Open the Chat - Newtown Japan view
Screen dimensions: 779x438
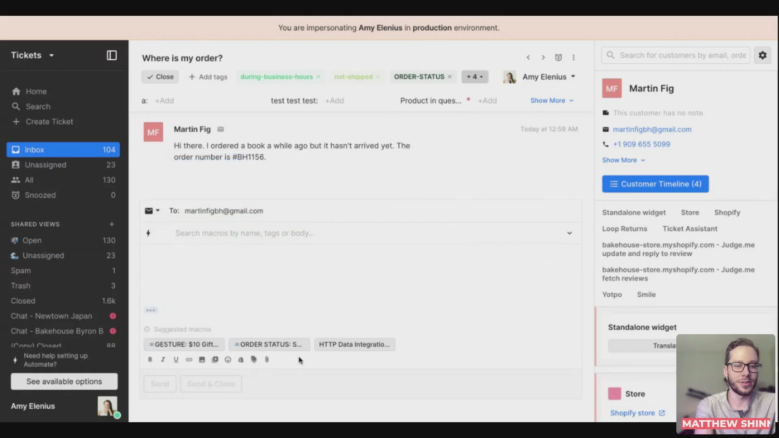point(63,316)
